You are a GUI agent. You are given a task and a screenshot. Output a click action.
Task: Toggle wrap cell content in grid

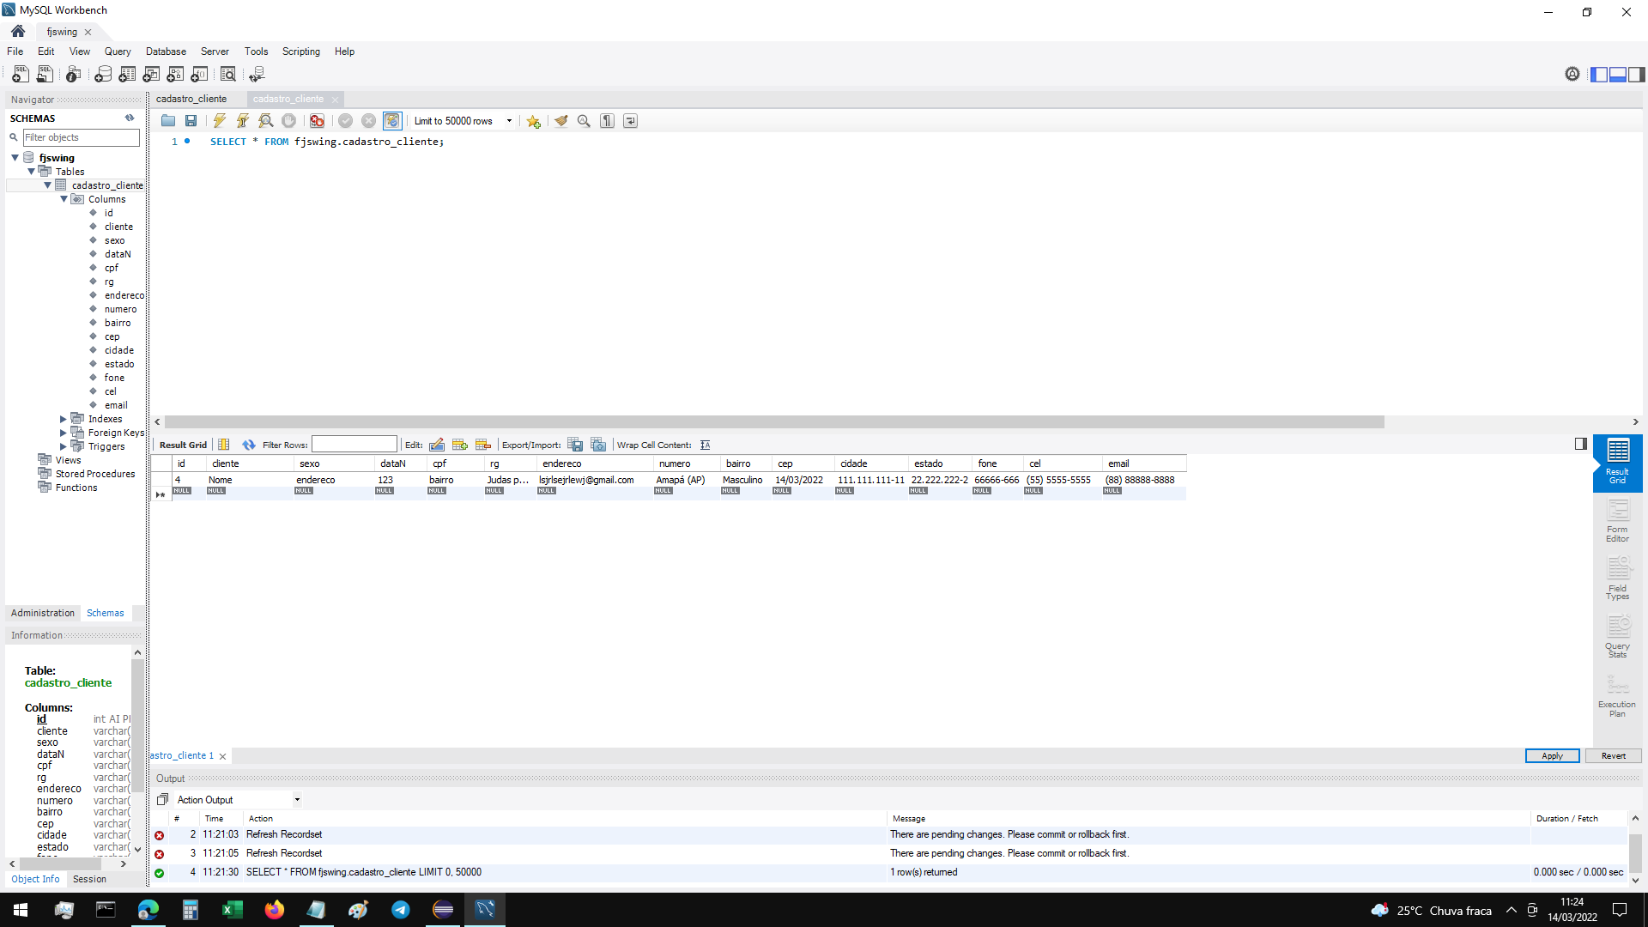tap(706, 445)
